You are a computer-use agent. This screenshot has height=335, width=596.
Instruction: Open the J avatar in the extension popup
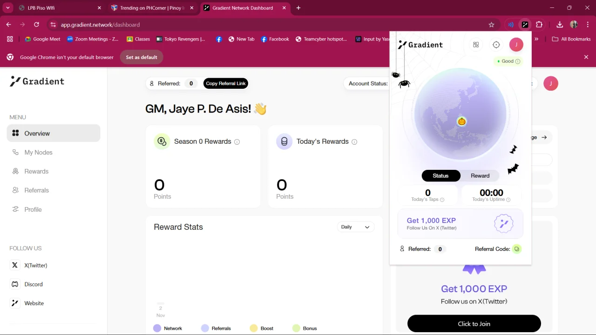pos(516,45)
